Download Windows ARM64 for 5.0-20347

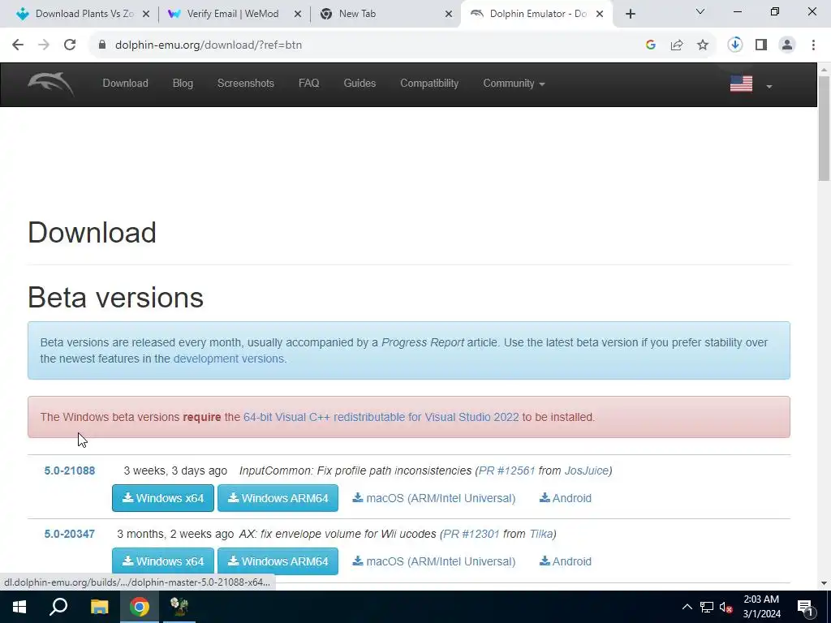coord(278,561)
